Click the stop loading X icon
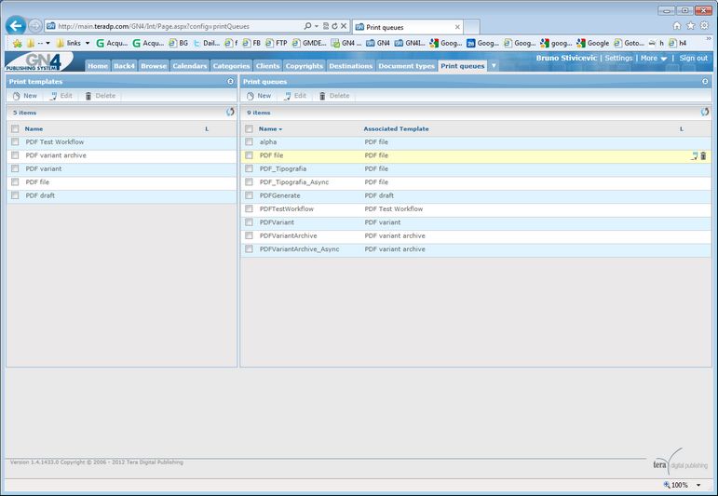This screenshot has height=496, width=718. [x=344, y=26]
